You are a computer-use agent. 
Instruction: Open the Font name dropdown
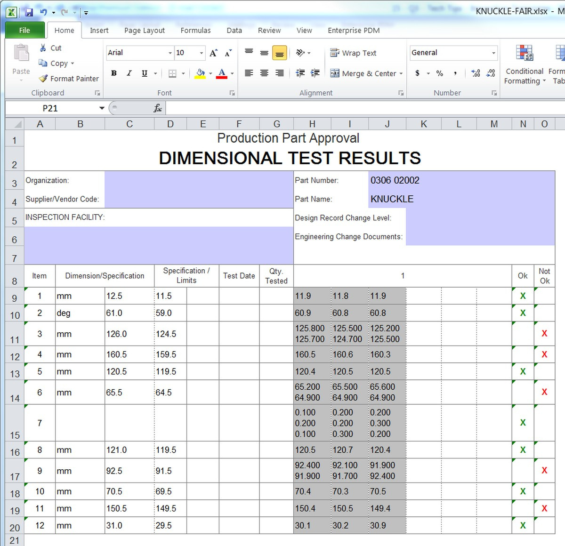coord(170,53)
